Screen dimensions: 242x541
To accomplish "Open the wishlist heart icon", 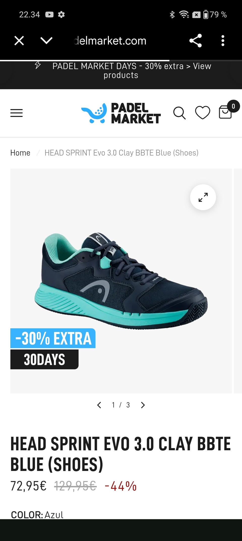I will coord(203,113).
